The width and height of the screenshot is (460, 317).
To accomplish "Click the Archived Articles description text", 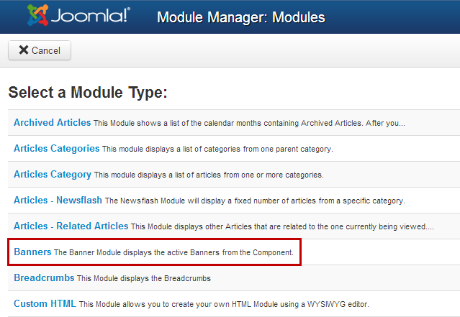I will [x=249, y=123].
